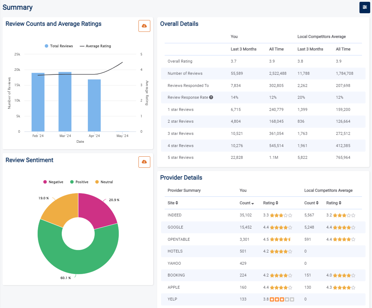Screen dimensions: 372x308
Task: Sort by the Rating column under You
Action: tap(277, 203)
